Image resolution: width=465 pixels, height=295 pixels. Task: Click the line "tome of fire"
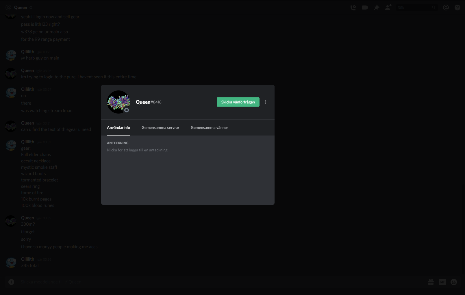click(32, 193)
